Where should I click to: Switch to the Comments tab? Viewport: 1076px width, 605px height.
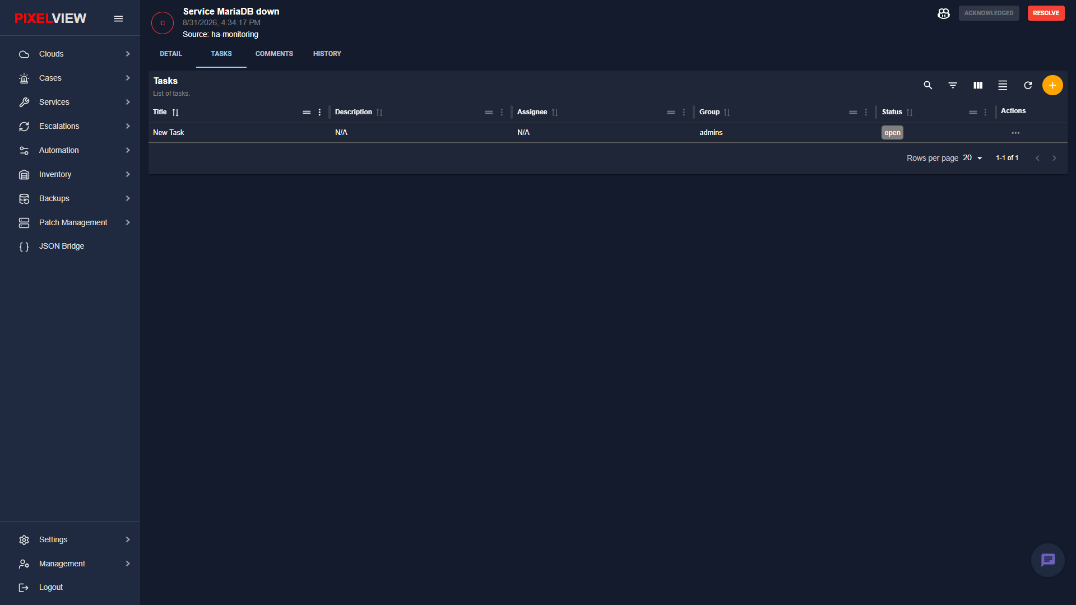[274, 54]
